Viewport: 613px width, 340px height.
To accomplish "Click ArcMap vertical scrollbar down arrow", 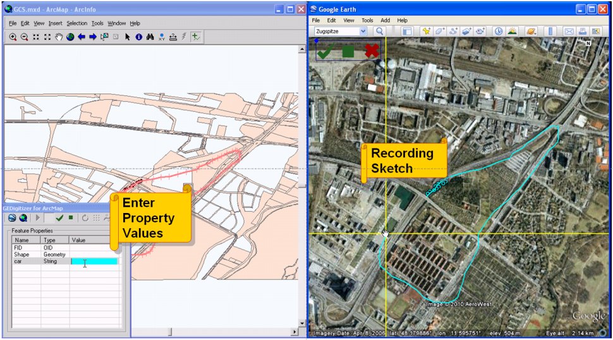I will [301, 324].
